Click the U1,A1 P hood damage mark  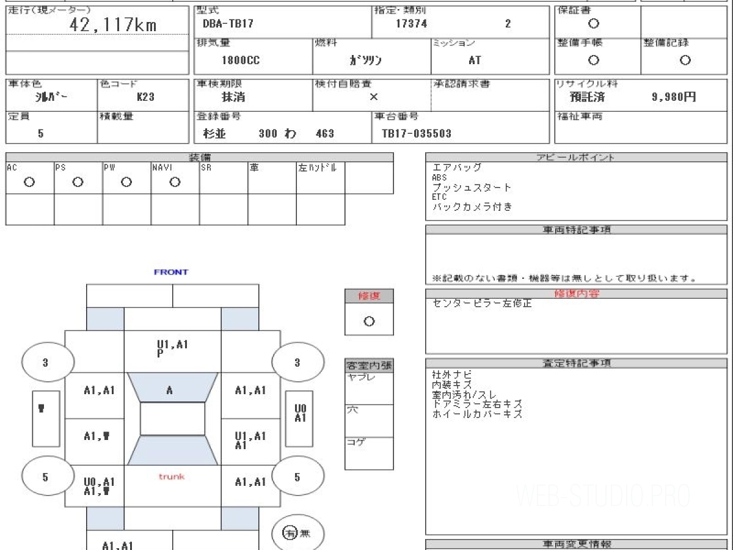click(172, 349)
